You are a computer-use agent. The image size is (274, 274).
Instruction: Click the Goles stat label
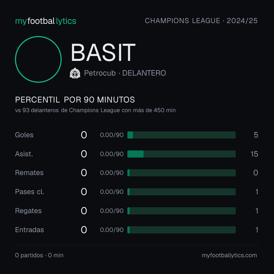click(24, 135)
